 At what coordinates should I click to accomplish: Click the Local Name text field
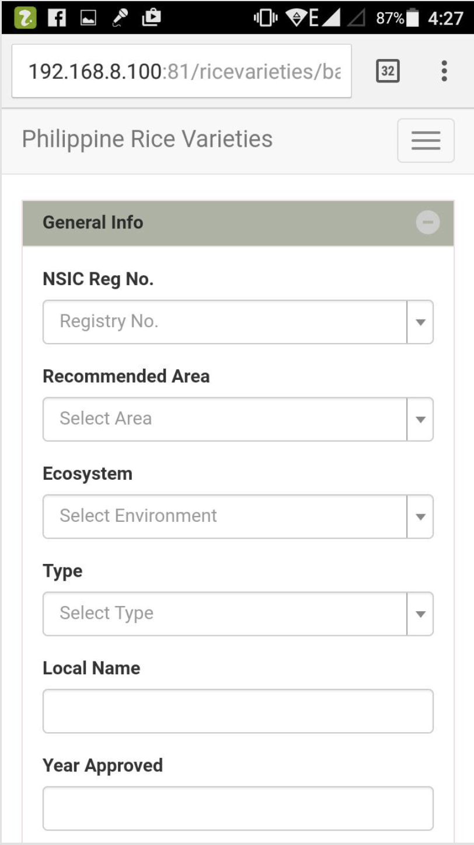(238, 711)
